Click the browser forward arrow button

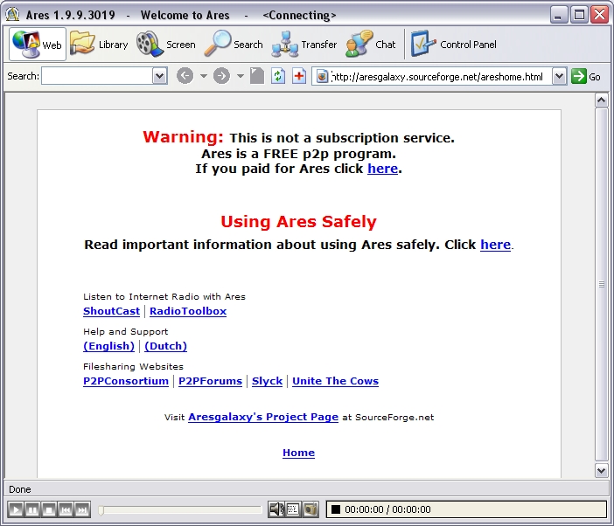tap(221, 76)
